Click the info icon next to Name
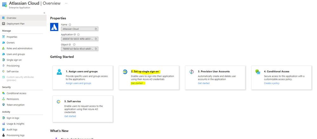This screenshot has height=139, width=317. [70, 25]
